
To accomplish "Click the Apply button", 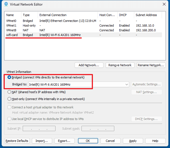I will [133, 141].
